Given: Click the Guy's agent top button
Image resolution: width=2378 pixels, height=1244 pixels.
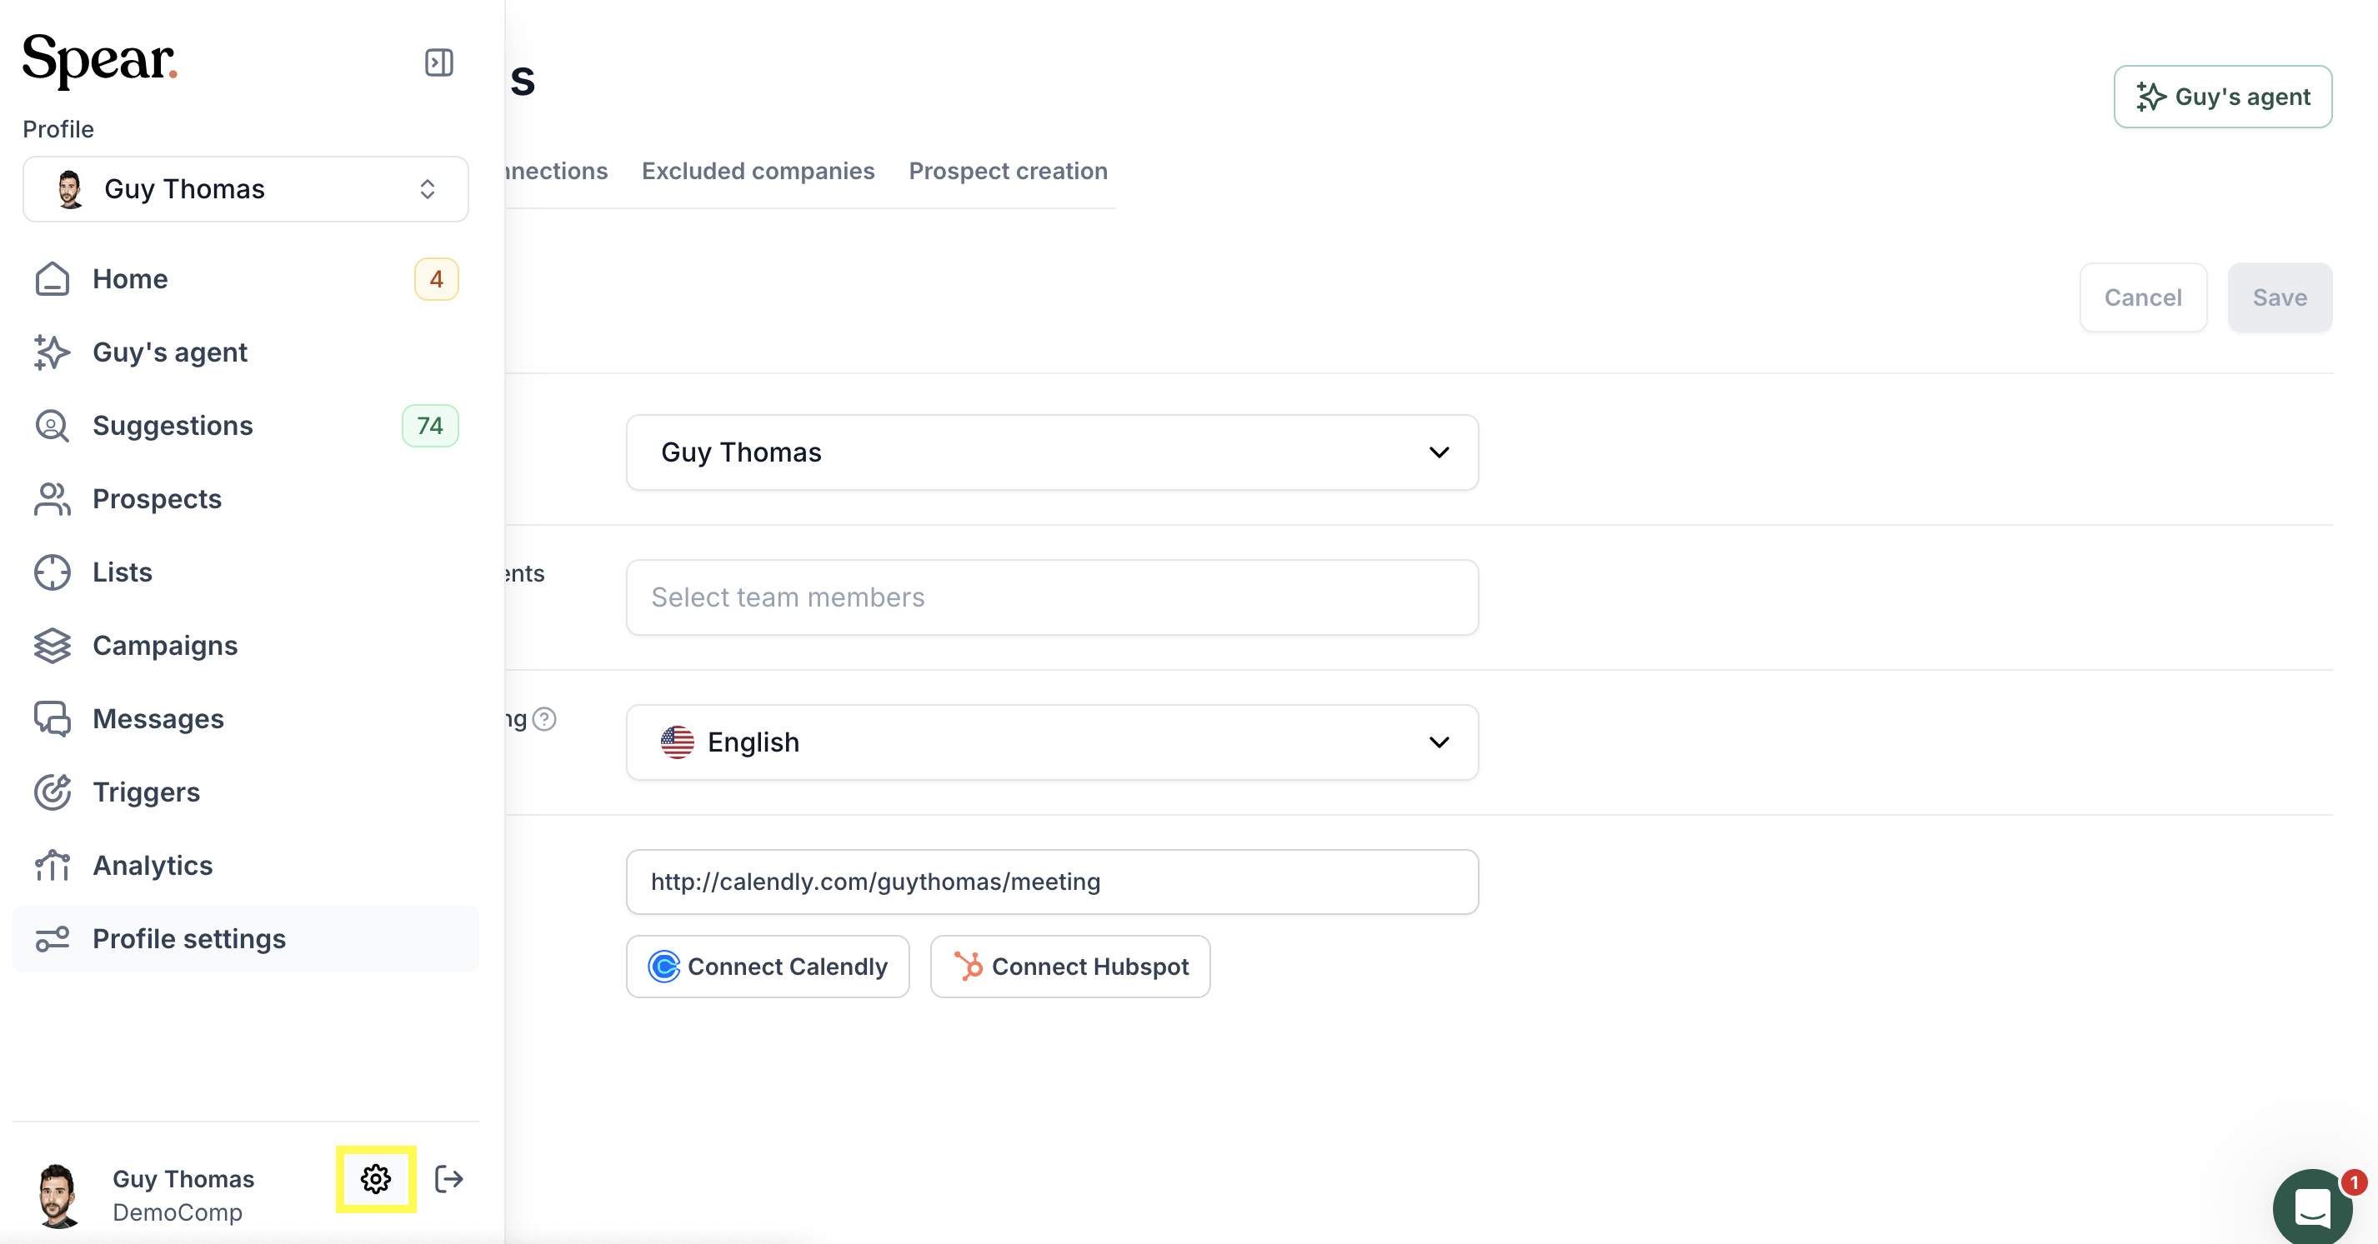Looking at the screenshot, I should pyautogui.click(x=2222, y=97).
